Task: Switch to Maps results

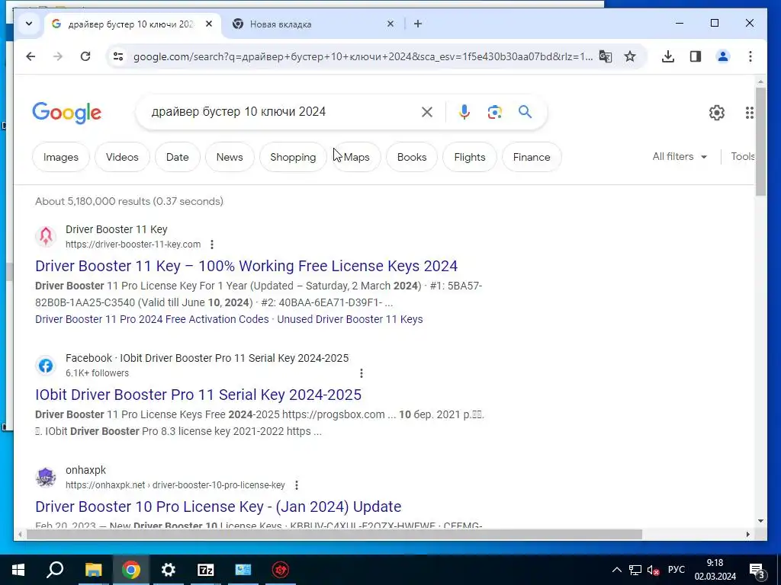Action: click(x=357, y=157)
